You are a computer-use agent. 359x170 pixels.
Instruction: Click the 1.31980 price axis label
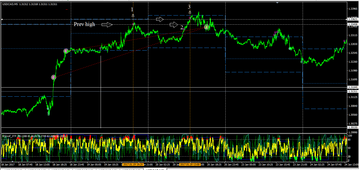pyautogui.click(x=352, y=71)
